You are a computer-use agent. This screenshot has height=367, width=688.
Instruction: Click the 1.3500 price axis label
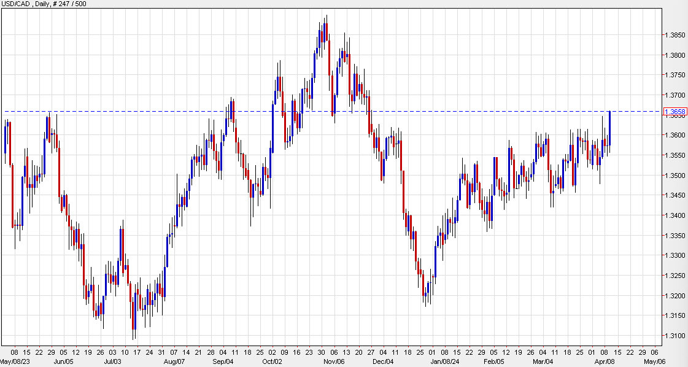coord(675,175)
